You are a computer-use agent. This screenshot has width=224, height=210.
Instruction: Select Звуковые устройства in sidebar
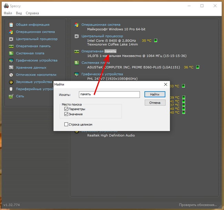[x=34, y=82]
